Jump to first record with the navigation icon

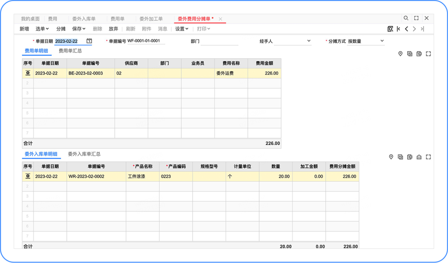click(x=398, y=29)
